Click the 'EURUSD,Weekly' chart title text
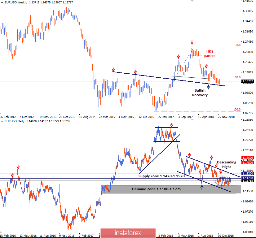This screenshot has height=238, width=256. click(16, 2)
